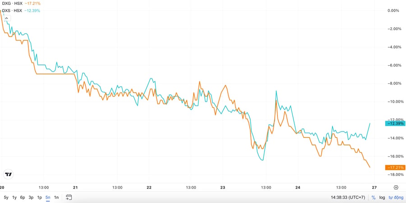Toggle percent scale mode
Viewport: 406px width, 203px height.
(374, 198)
